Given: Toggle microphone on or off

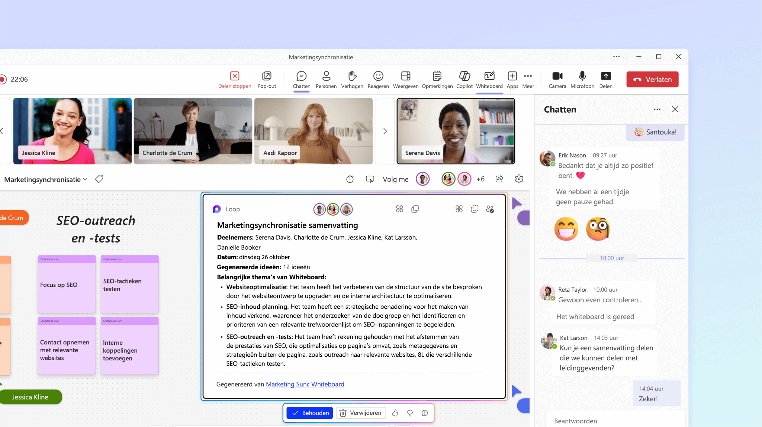Looking at the screenshot, I should pos(582,79).
